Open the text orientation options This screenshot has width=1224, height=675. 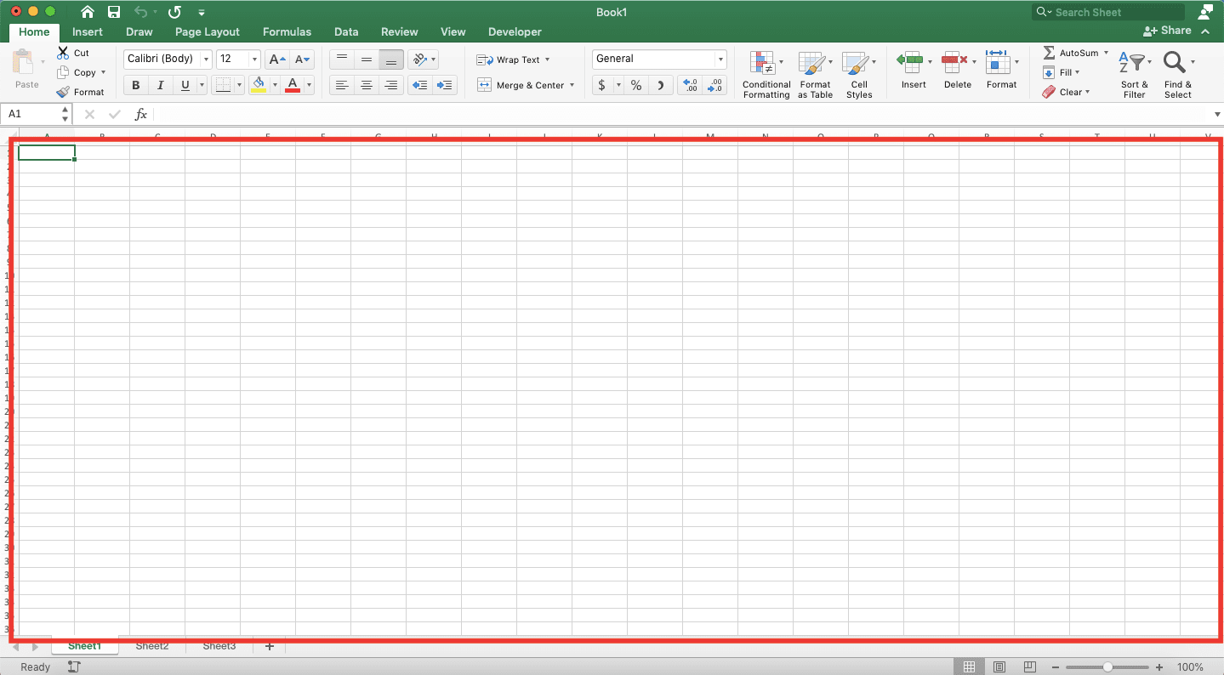(x=423, y=59)
